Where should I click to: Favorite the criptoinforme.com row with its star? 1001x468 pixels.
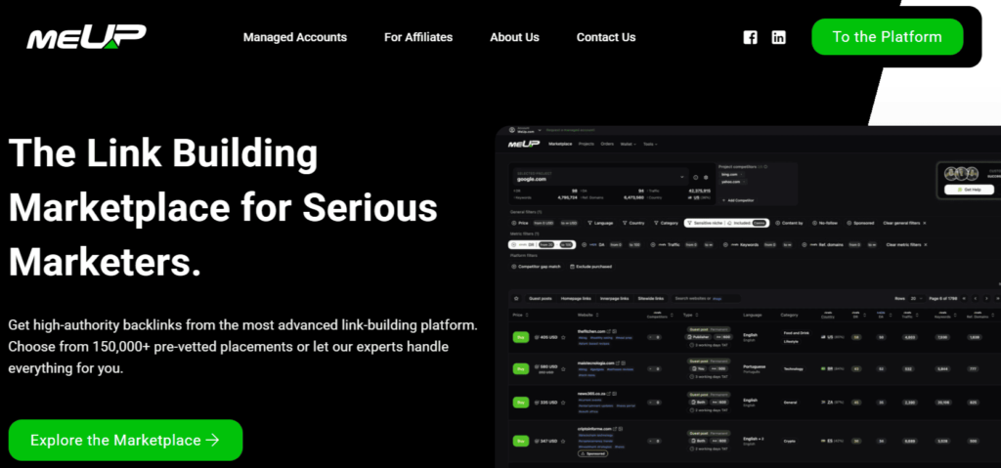pos(563,442)
